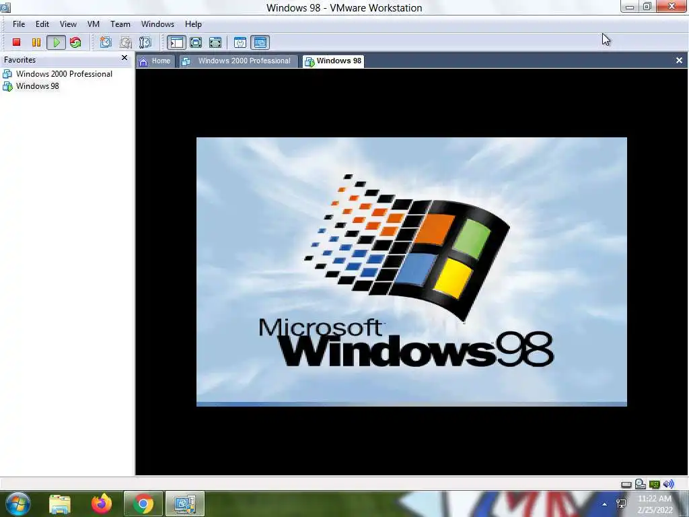Viewport: 689px width, 517px height.
Task: Open the Edit menu
Action: point(42,24)
